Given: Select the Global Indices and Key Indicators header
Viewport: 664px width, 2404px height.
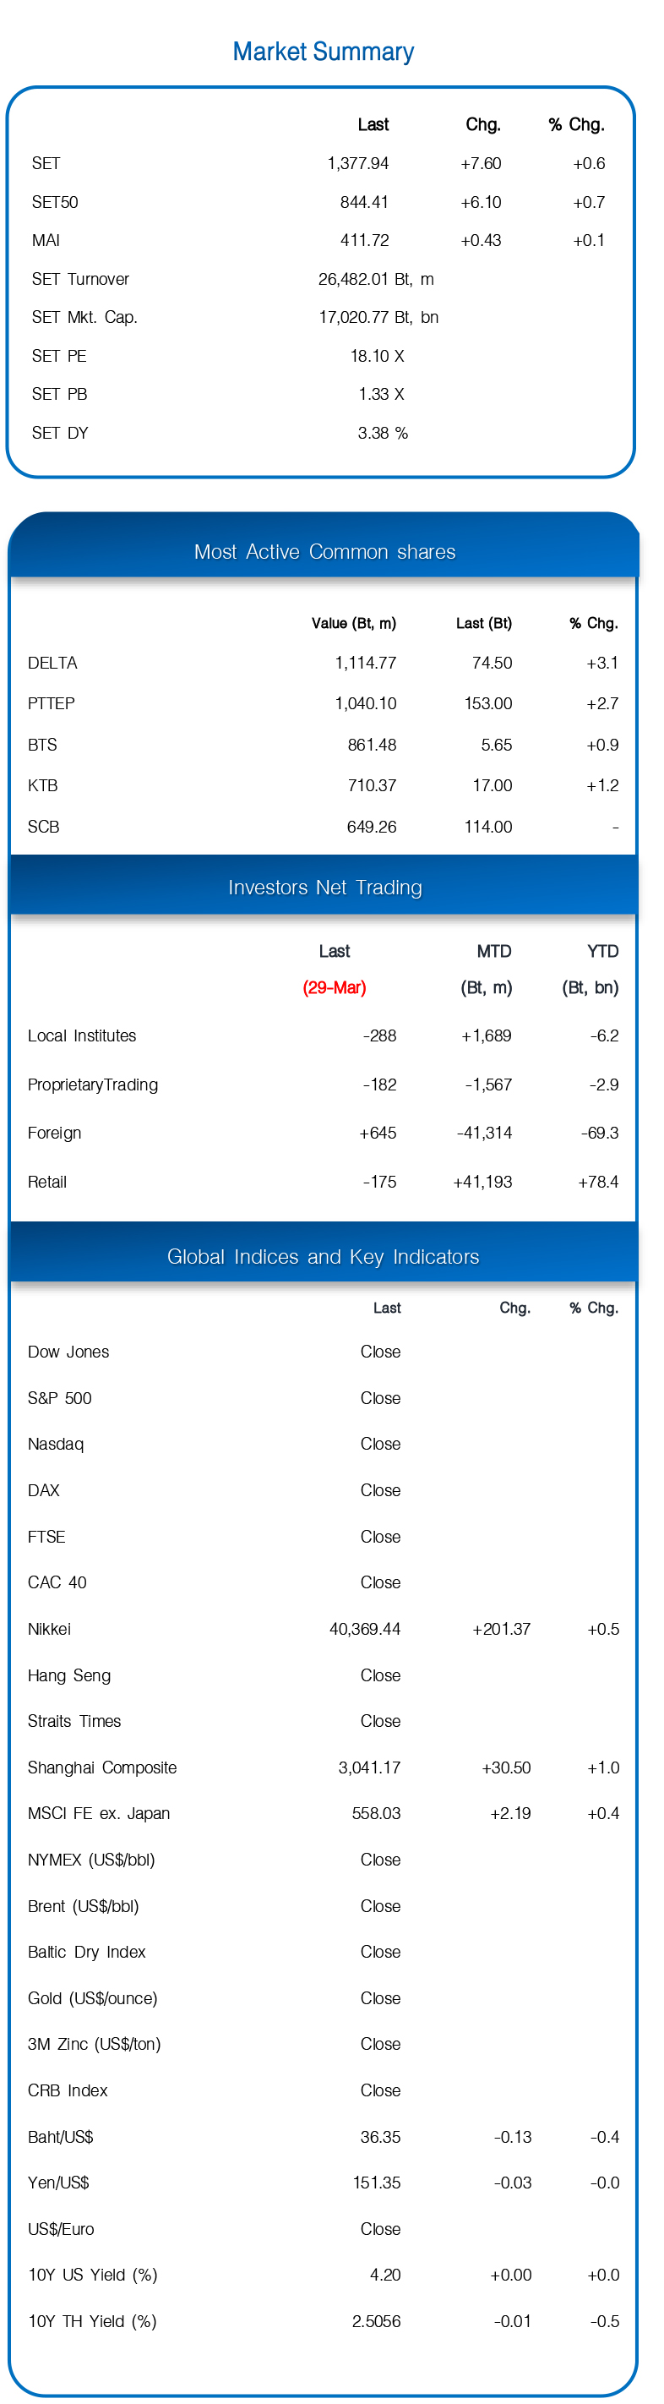Looking at the screenshot, I should point(323,1256).
